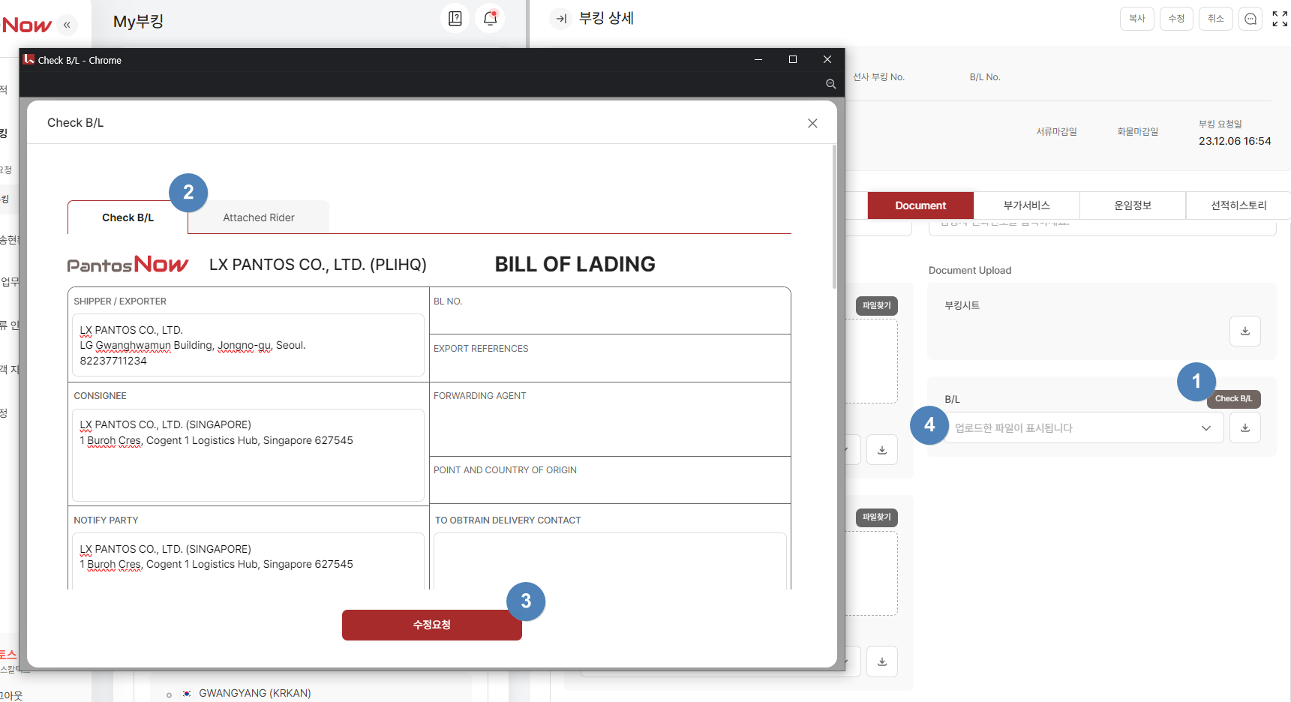Screen dimensions: 1291x702
Task: Open the notifications bell
Action: pos(491,19)
